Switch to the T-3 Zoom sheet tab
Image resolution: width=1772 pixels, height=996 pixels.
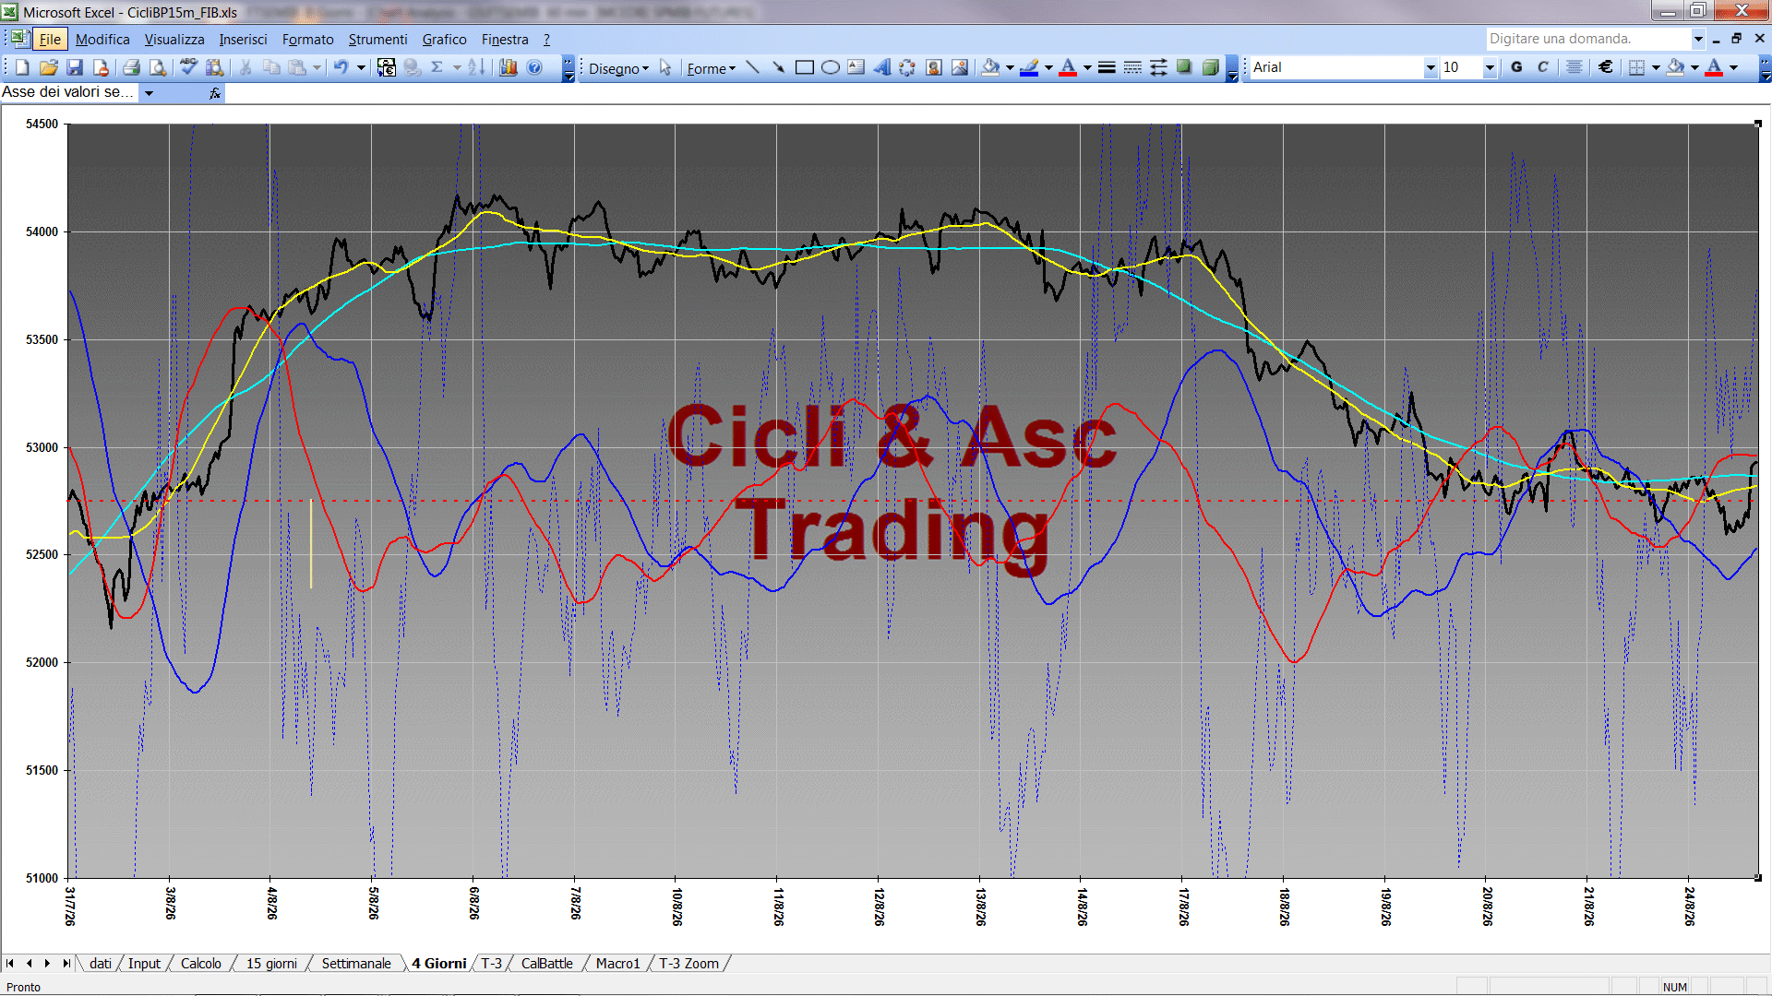[x=688, y=964]
